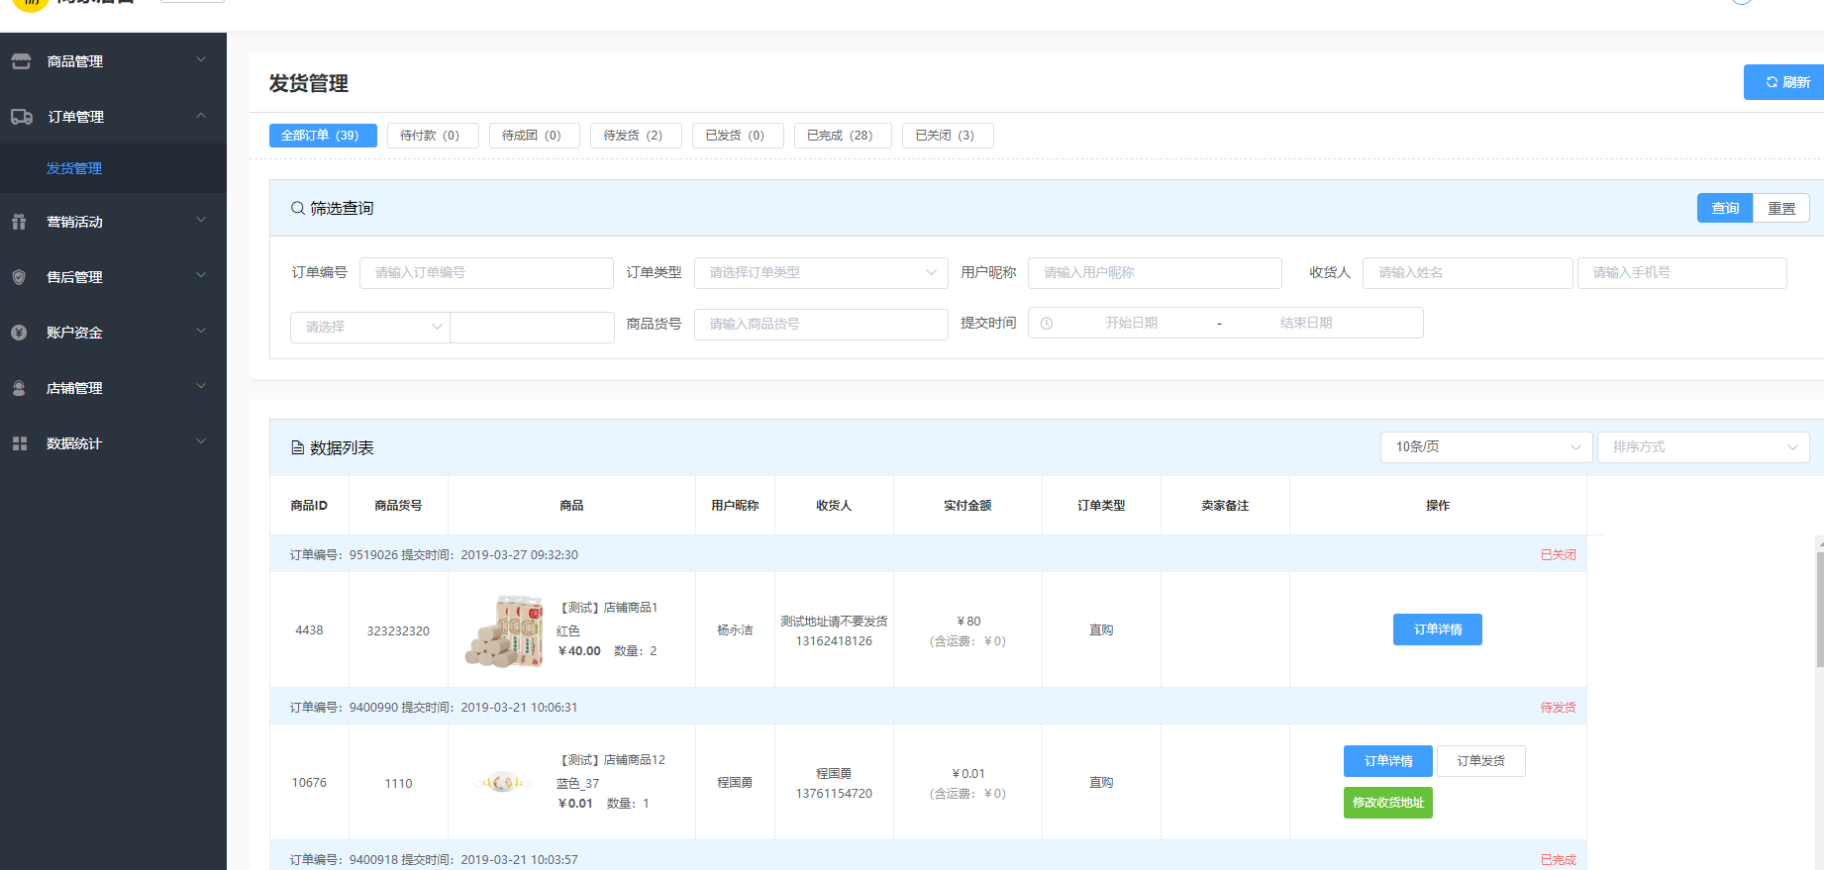Click the 用户昵称 input field
Viewport: 1824px width, 870px height.
point(1155,272)
